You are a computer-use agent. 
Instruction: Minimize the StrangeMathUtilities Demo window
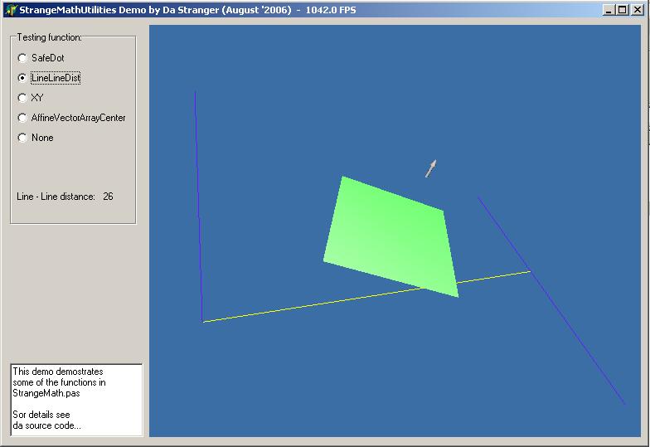(x=609, y=10)
